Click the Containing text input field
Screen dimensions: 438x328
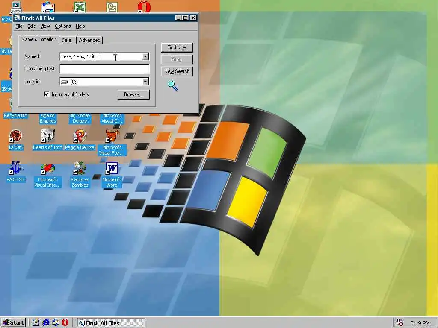[x=105, y=69]
